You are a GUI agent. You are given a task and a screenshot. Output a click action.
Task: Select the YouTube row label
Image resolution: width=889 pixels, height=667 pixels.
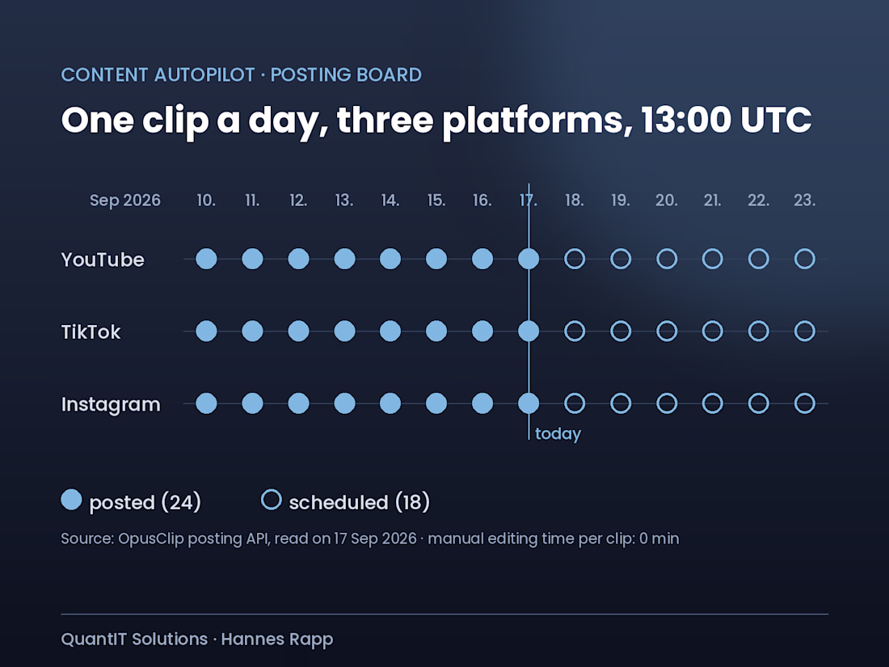click(103, 260)
